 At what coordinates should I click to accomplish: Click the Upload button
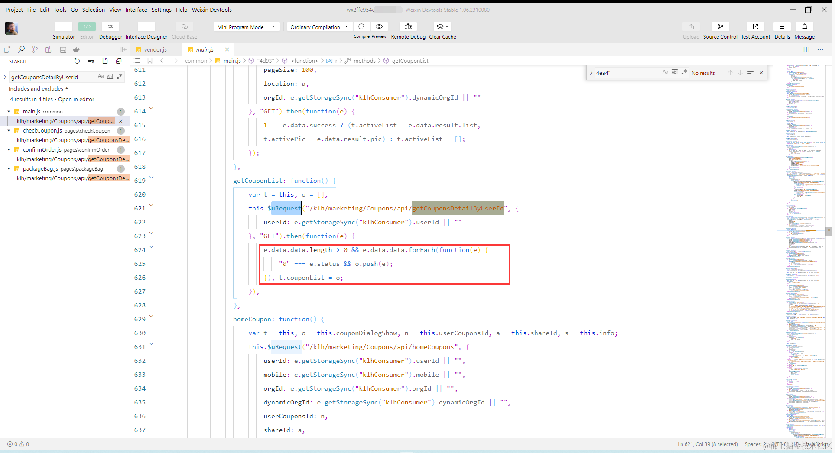[691, 30]
